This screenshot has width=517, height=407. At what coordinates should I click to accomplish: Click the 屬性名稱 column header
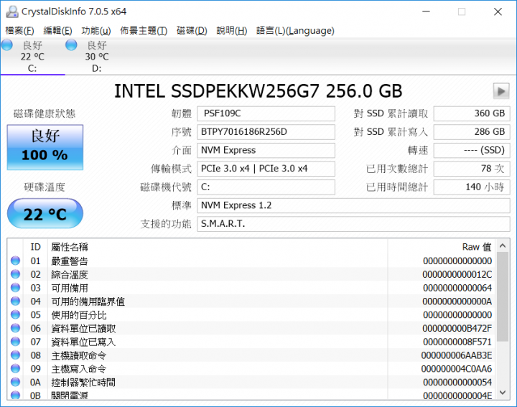tap(70, 247)
